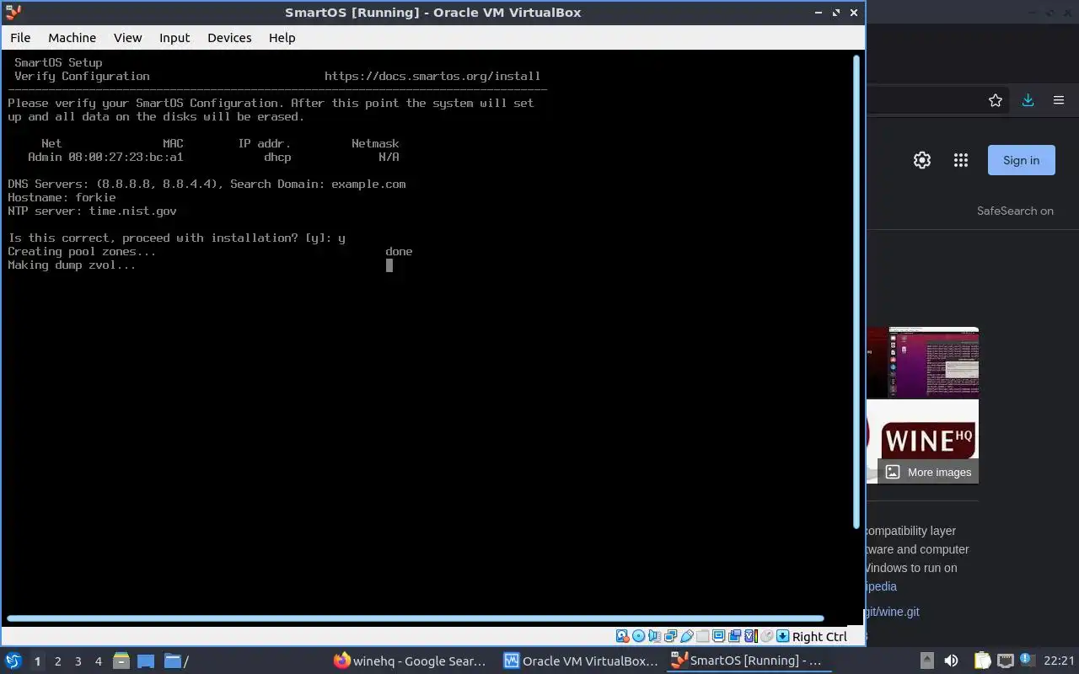Click the shared folders status icon
Image resolution: width=1079 pixels, height=674 pixels.
(702, 636)
